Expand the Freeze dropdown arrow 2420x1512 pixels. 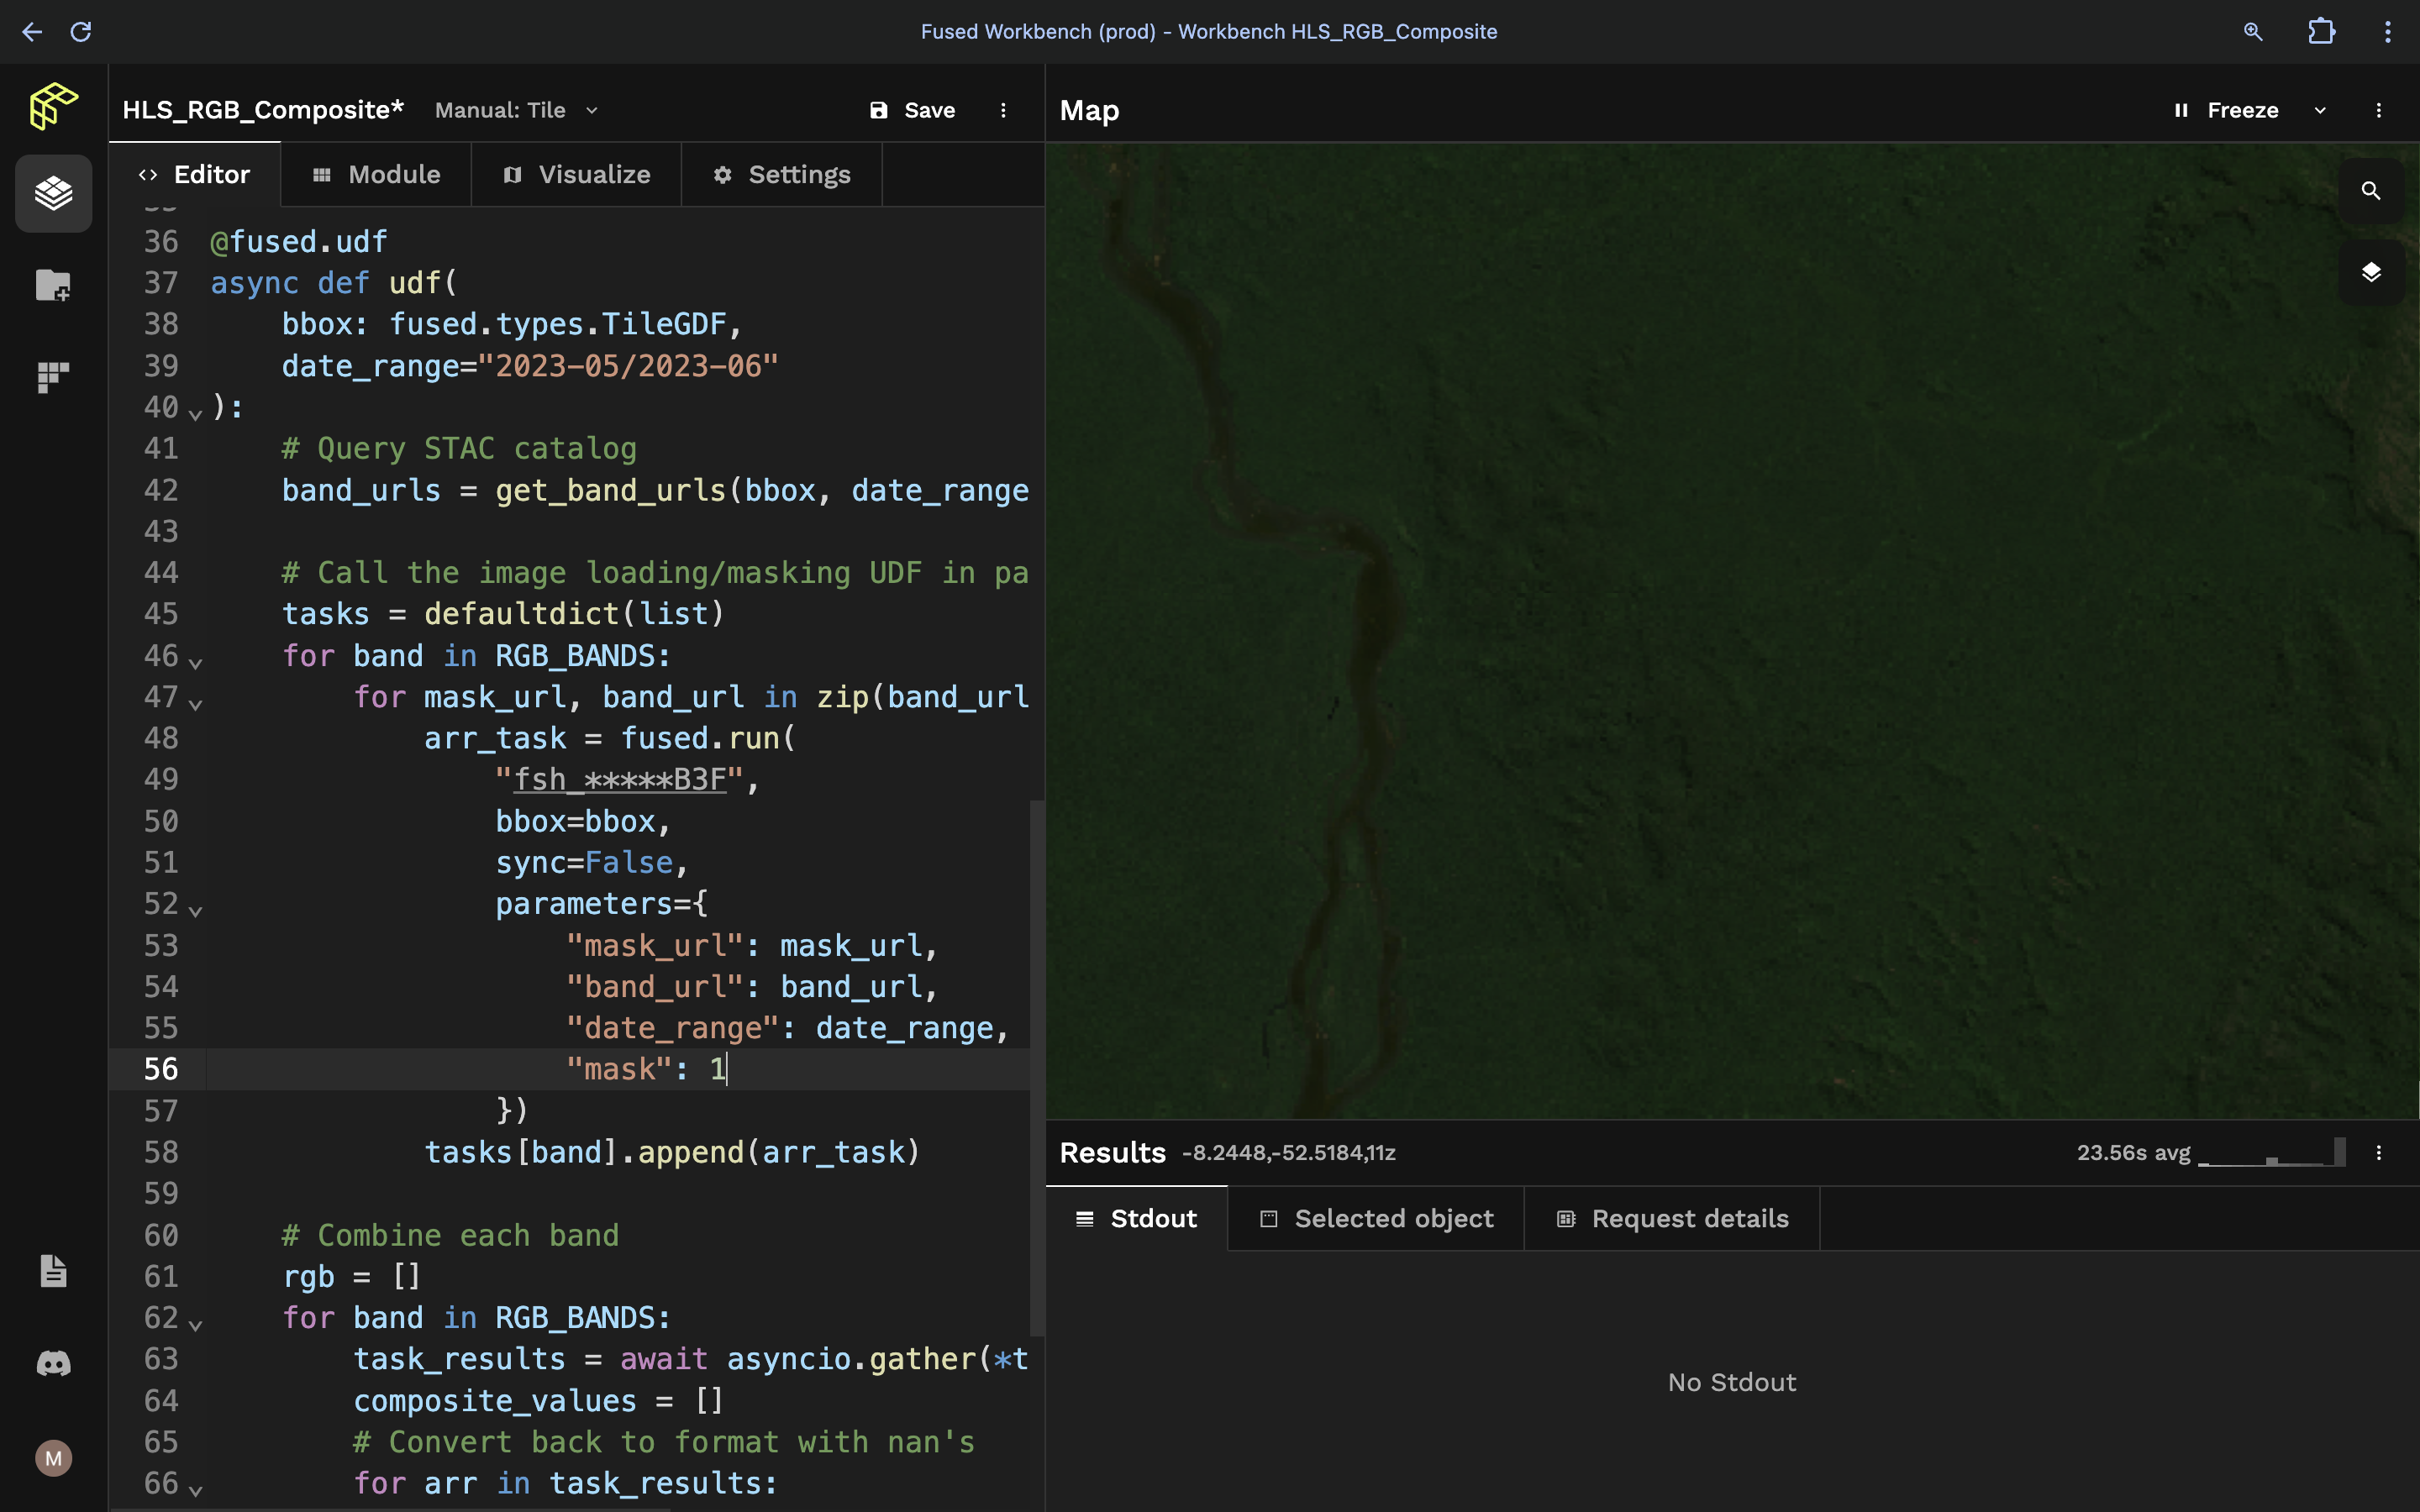(x=2320, y=110)
